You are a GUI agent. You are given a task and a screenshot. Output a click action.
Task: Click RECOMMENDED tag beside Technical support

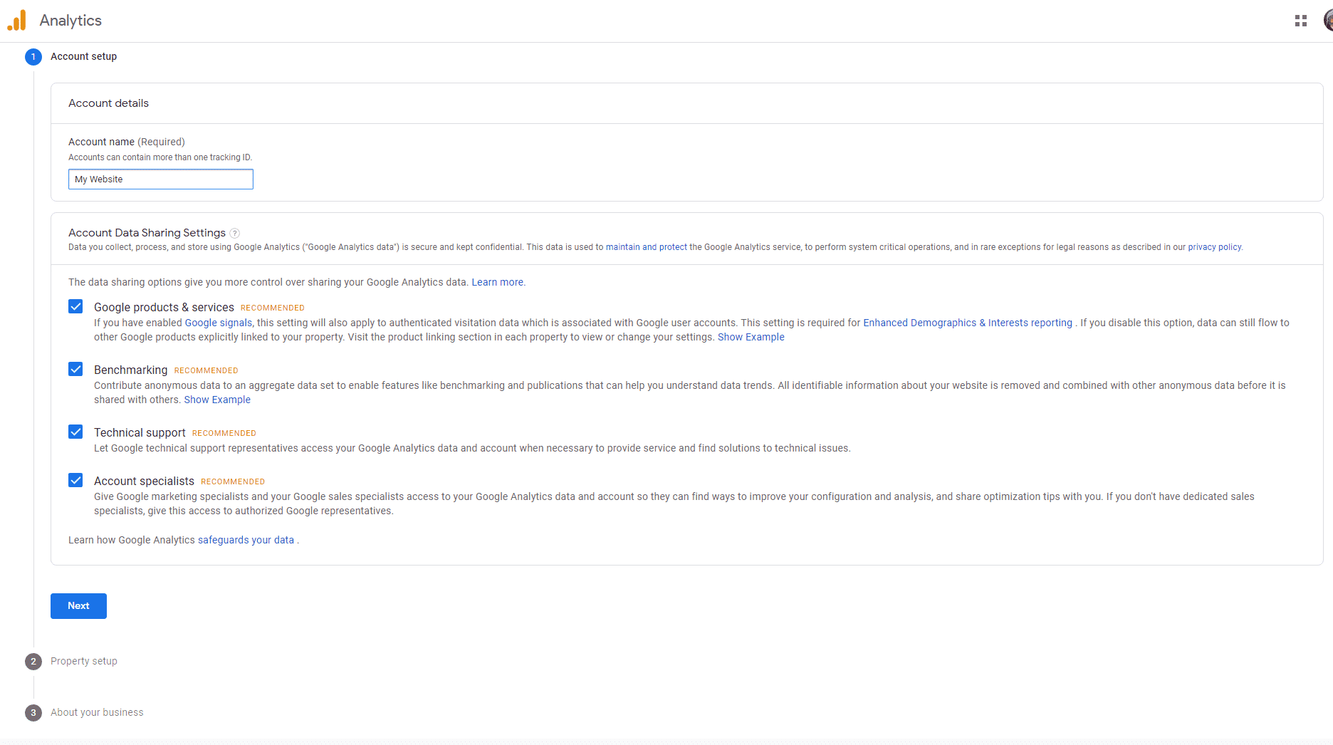(x=224, y=433)
